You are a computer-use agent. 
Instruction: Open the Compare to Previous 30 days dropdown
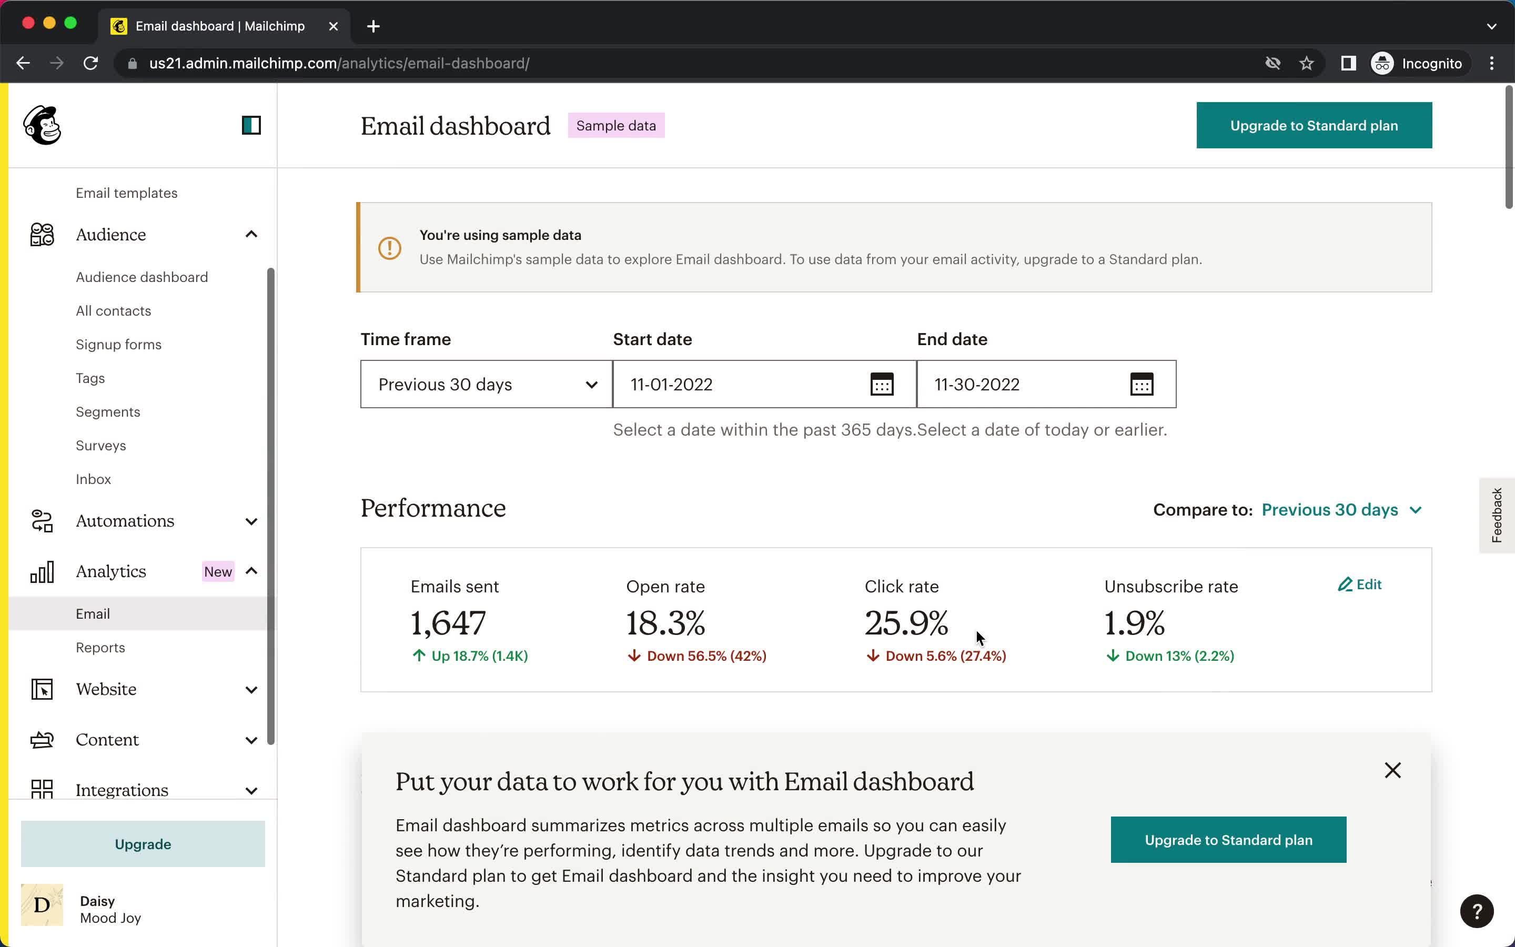coord(1342,509)
